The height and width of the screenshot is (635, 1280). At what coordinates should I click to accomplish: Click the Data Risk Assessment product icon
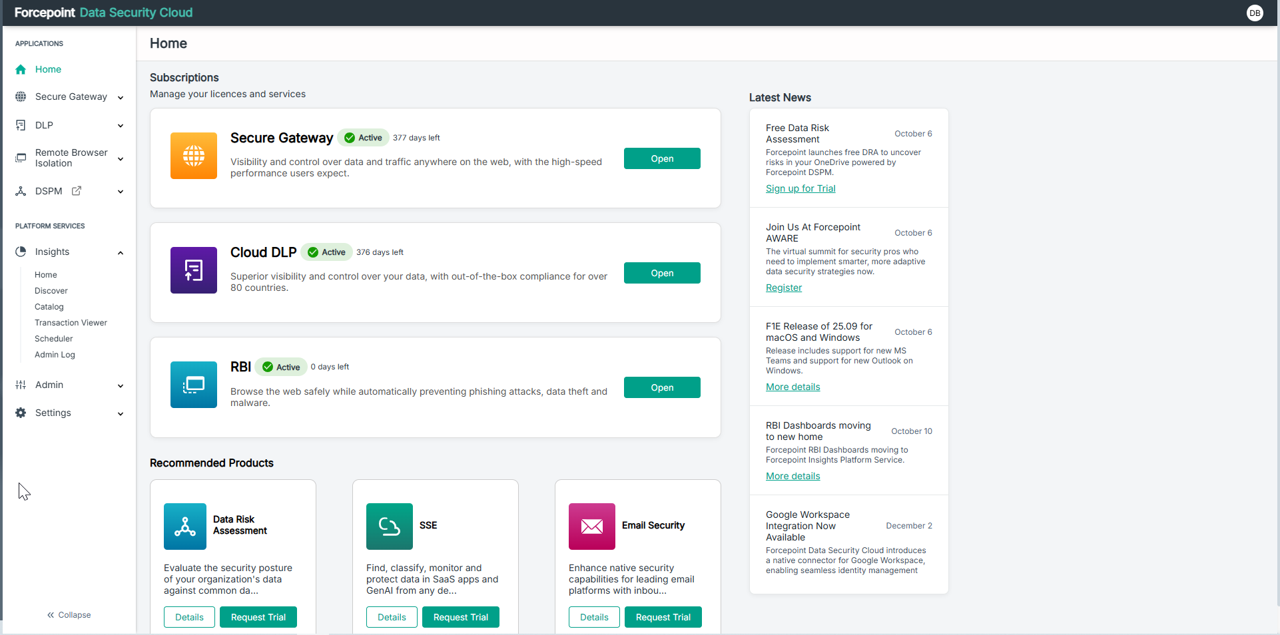click(184, 527)
